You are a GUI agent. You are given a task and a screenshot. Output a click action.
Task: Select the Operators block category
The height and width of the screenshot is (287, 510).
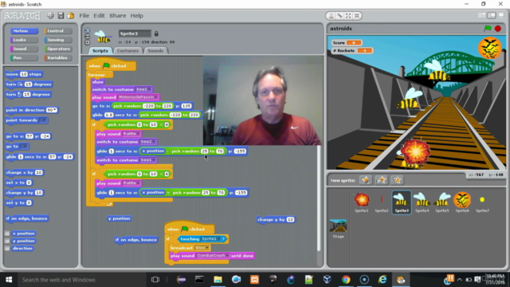[58, 49]
